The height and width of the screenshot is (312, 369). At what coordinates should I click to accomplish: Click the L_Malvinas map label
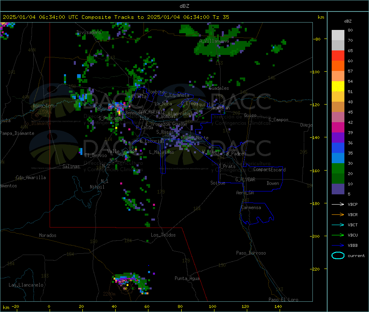(x=162, y=152)
